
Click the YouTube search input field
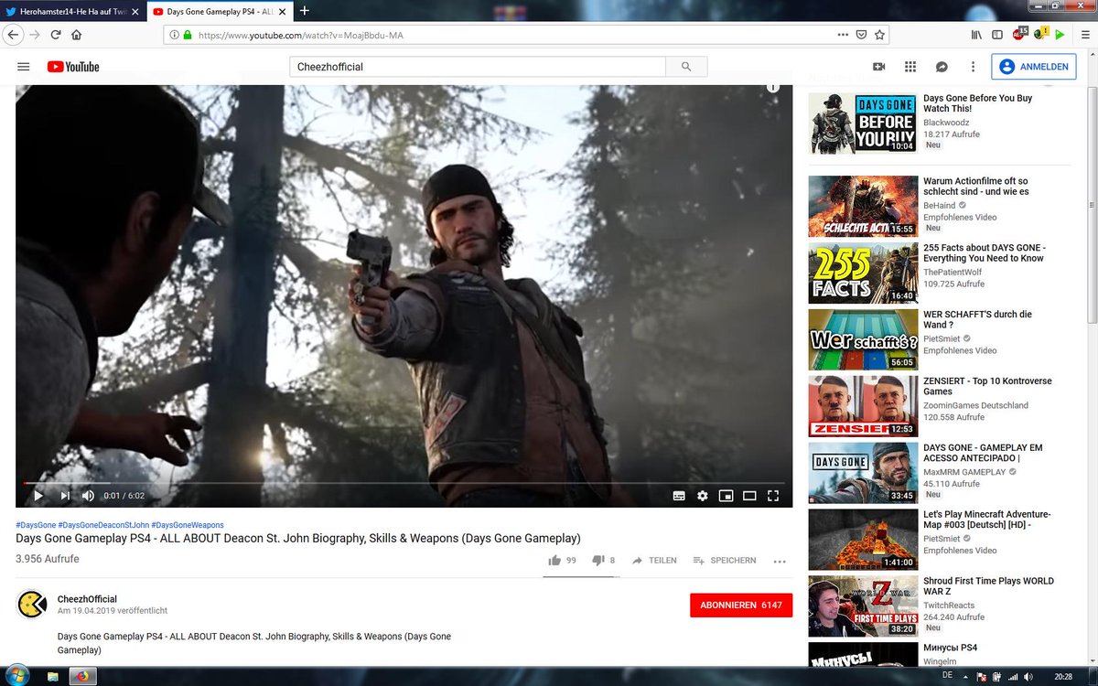(478, 67)
